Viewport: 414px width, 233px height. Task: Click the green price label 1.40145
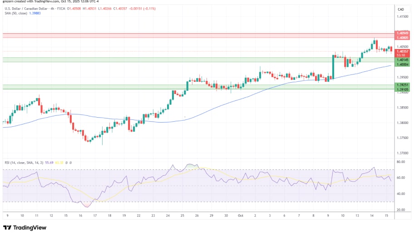click(x=402, y=60)
